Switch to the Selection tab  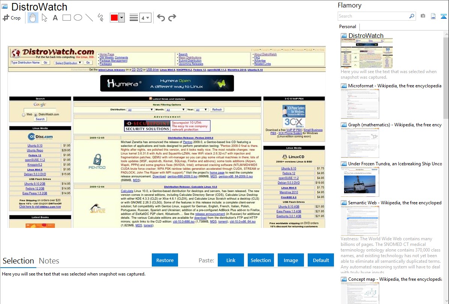(18, 261)
